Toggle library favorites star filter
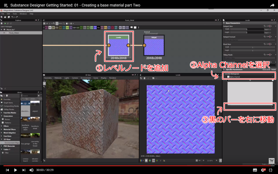The image size is (278, 174). point(39,96)
